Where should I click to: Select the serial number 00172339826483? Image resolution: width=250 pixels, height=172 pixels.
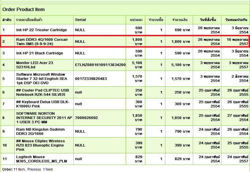[x=91, y=79]
